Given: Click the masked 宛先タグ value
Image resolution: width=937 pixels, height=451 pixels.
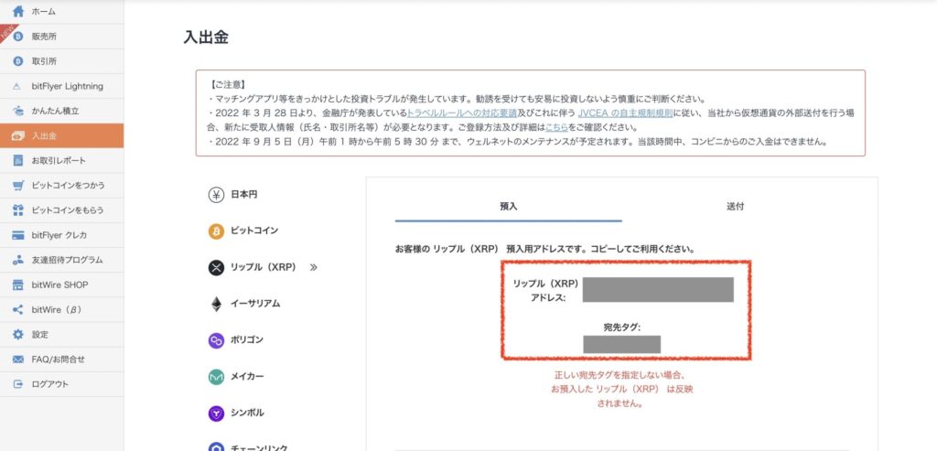Looking at the screenshot, I should (621, 345).
